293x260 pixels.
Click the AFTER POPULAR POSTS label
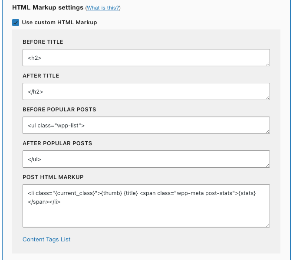pyautogui.click(x=57, y=143)
